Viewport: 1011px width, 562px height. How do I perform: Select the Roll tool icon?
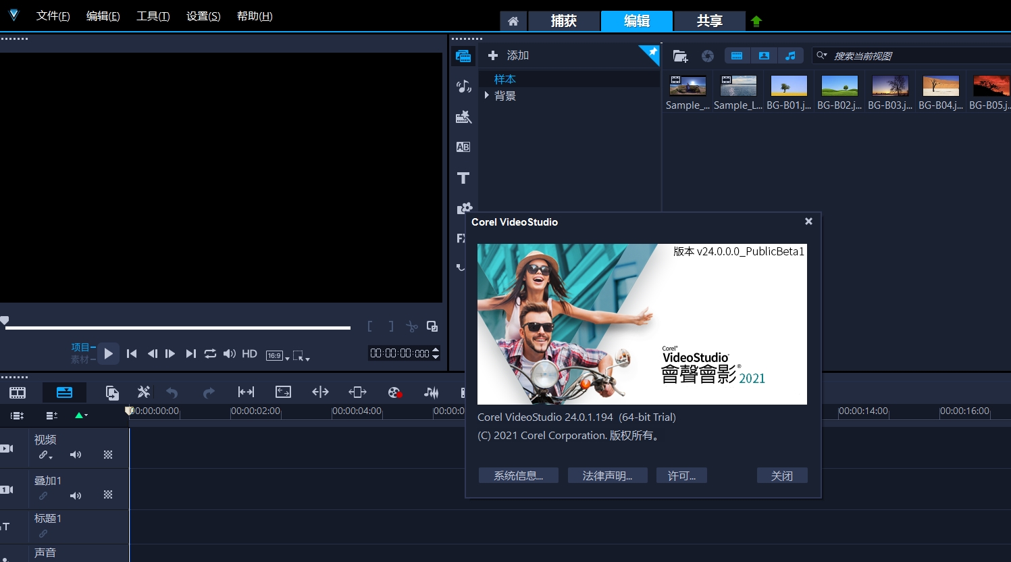pyautogui.click(x=320, y=392)
